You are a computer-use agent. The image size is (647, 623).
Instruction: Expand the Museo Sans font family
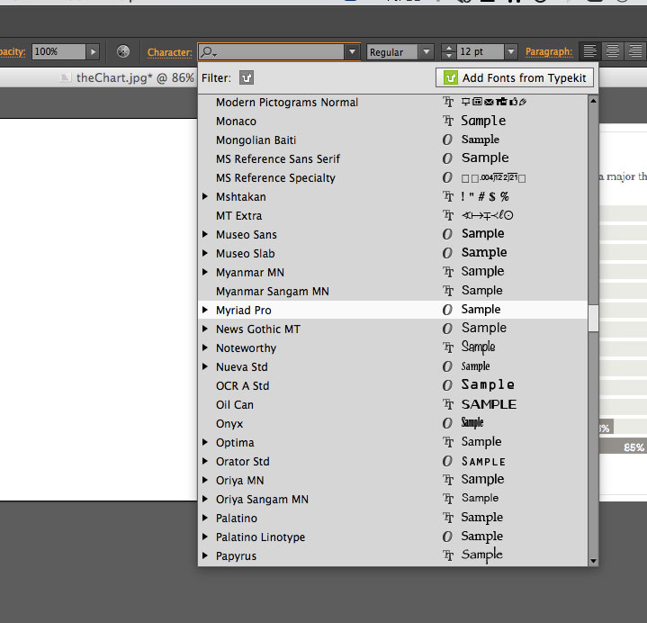coord(205,234)
